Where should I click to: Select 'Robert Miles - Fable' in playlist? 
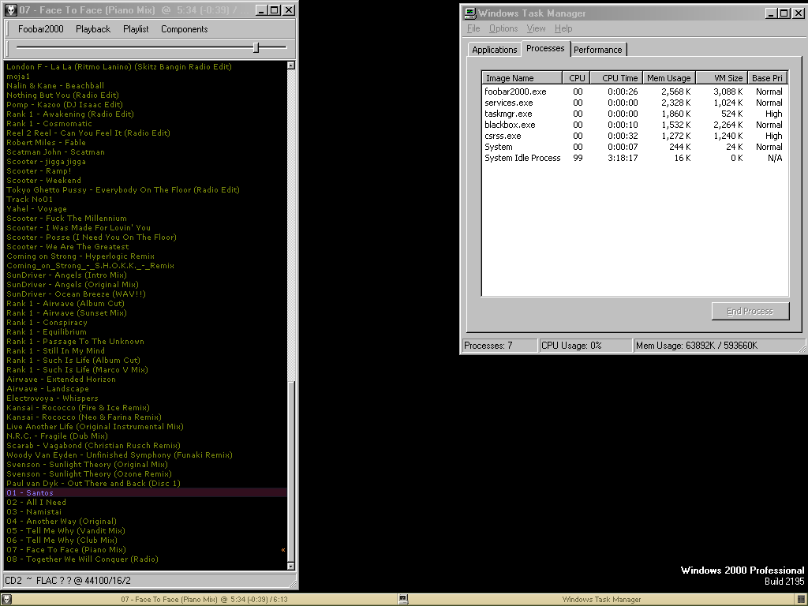coord(146,143)
